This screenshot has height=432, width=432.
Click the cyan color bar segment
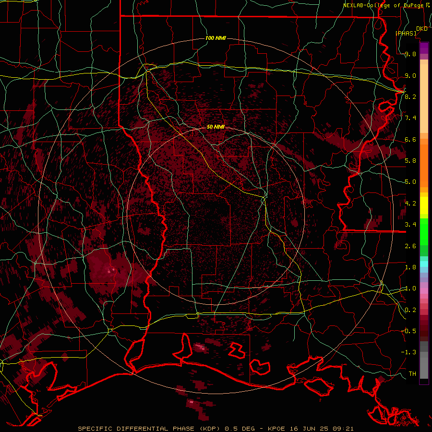coord(424,264)
